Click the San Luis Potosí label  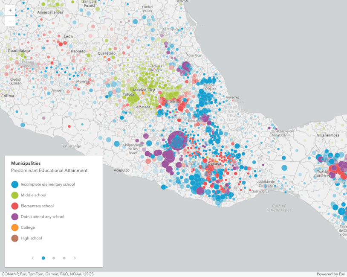(x=90, y=3)
